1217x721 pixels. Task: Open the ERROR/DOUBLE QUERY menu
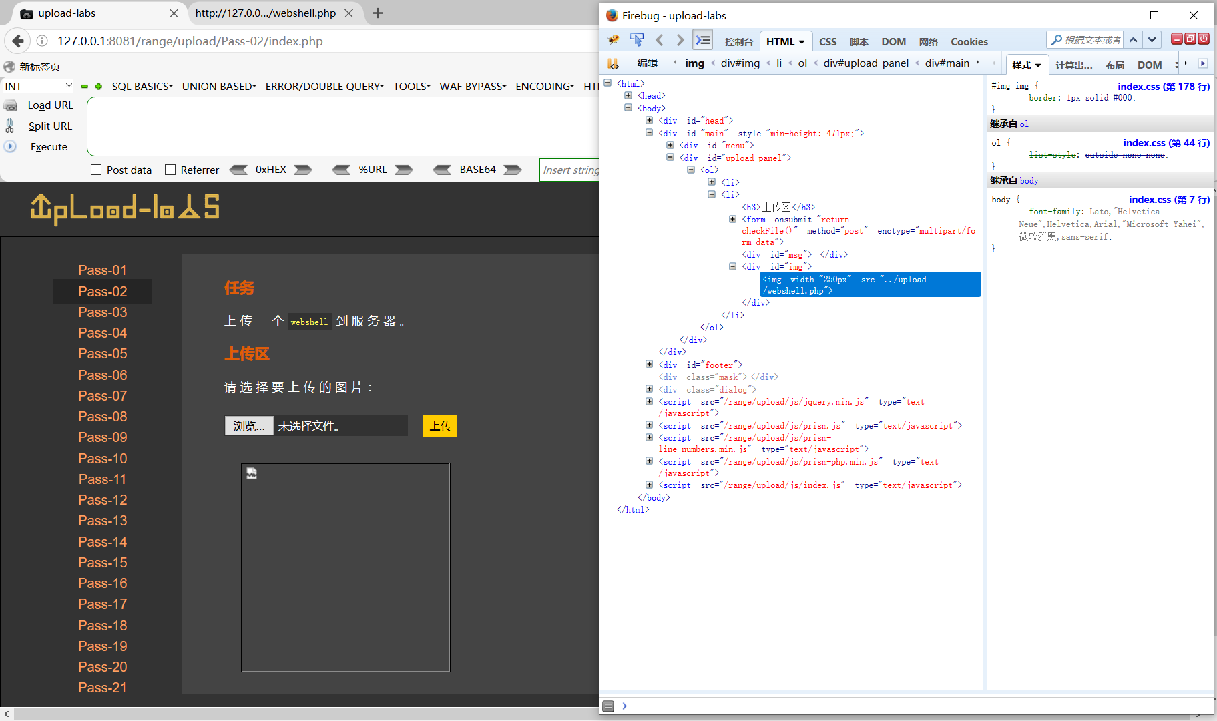coord(324,86)
